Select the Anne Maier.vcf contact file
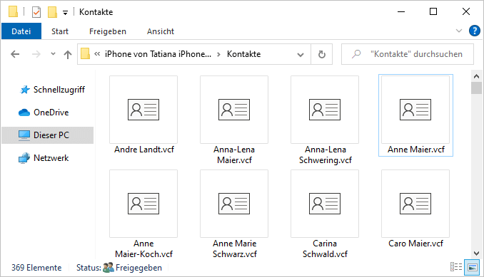 coord(415,115)
